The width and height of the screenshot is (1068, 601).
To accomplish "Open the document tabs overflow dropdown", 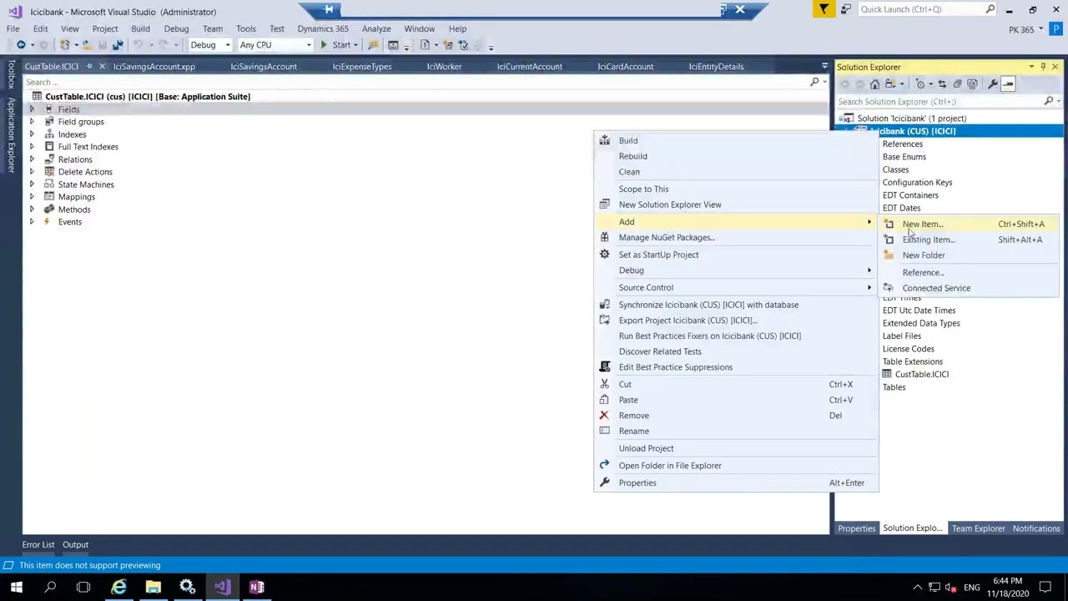I will [824, 67].
